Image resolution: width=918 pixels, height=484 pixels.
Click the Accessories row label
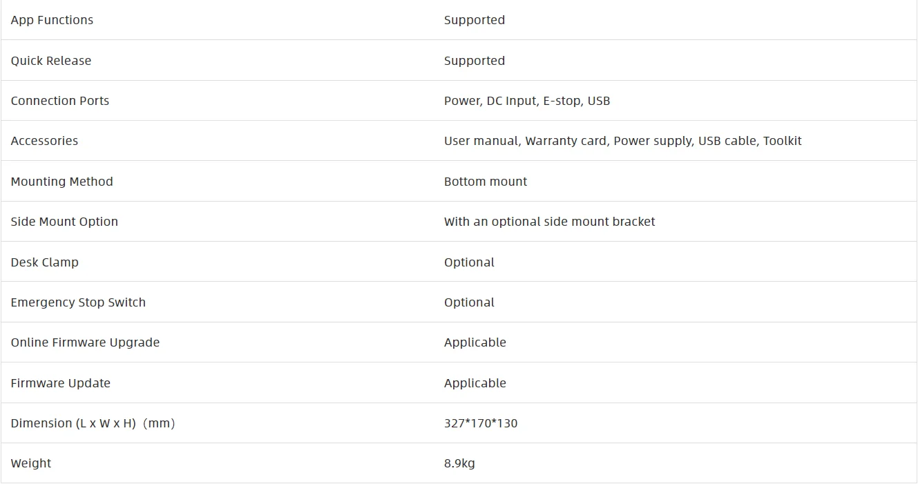coord(44,141)
